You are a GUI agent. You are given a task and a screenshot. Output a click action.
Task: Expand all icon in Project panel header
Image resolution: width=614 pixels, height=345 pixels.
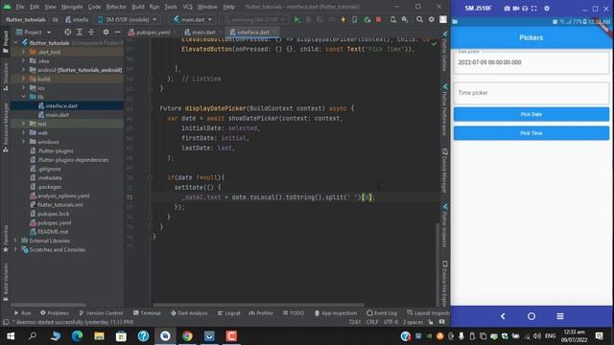(x=80, y=32)
